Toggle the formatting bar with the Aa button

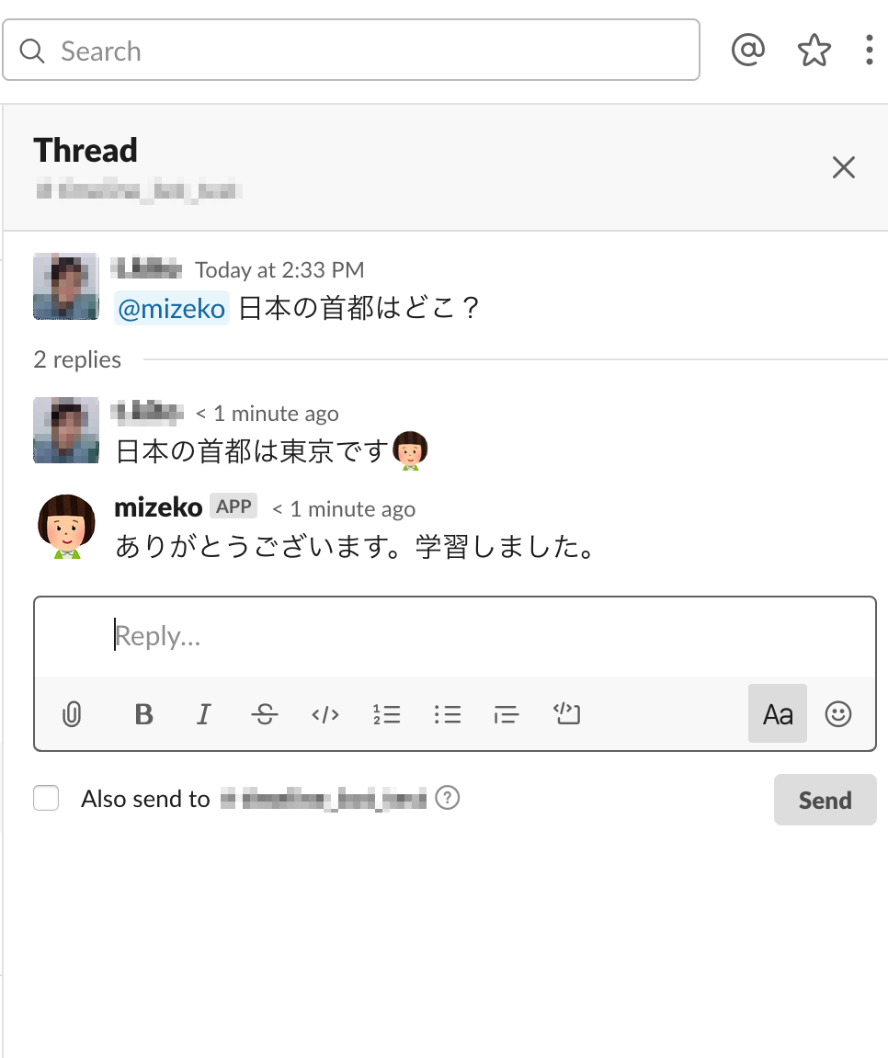click(x=777, y=714)
